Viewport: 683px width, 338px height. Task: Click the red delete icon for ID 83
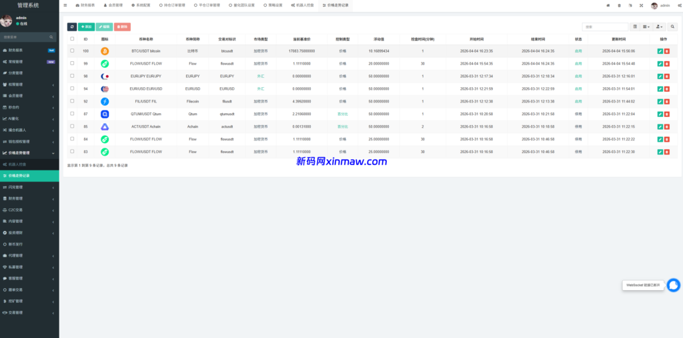tap(667, 152)
